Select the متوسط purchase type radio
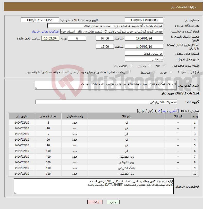The width and height of the screenshot is (203, 209). click(x=154, y=72)
